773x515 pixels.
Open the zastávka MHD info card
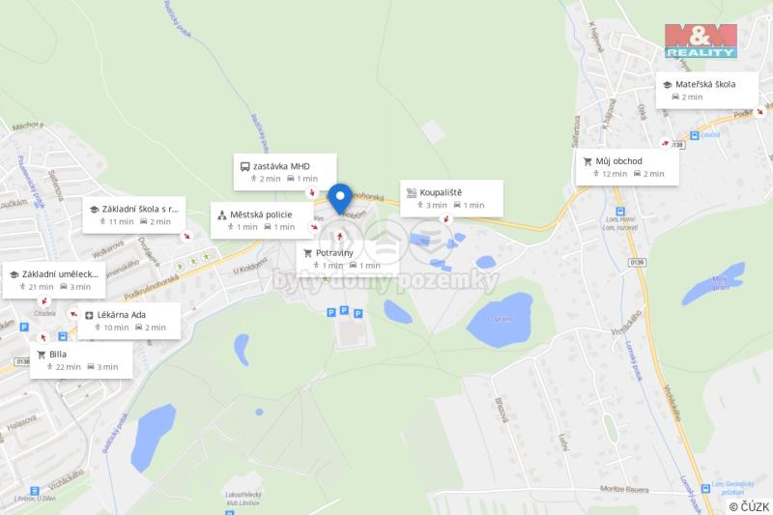pyautogui.click(x=285, y=172)
